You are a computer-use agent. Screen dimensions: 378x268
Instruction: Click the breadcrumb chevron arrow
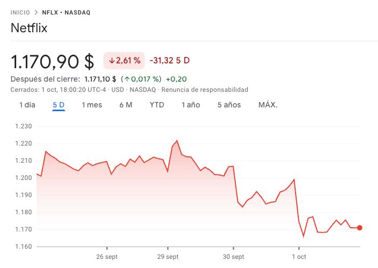[37, 12]
